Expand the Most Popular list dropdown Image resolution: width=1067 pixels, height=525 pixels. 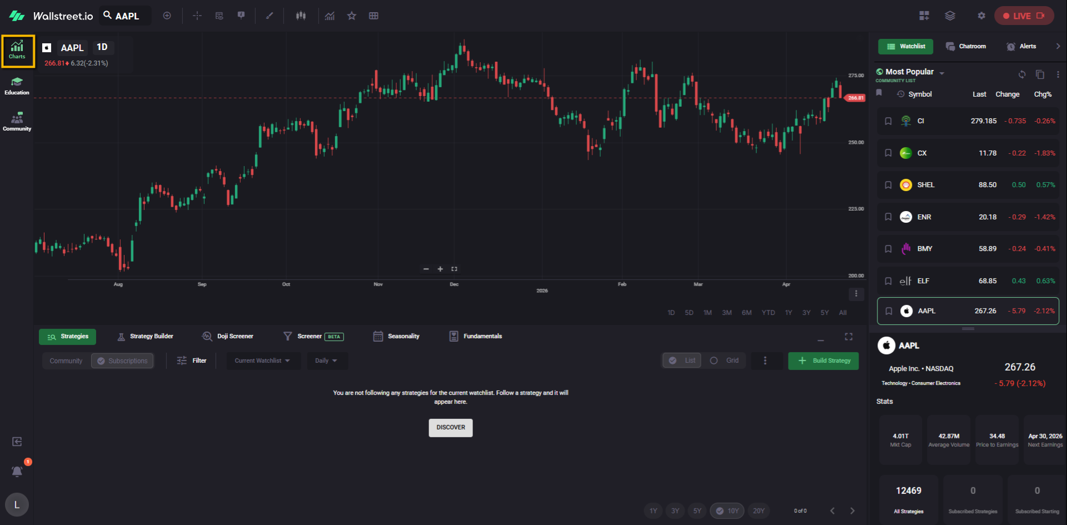coord(941,73)
